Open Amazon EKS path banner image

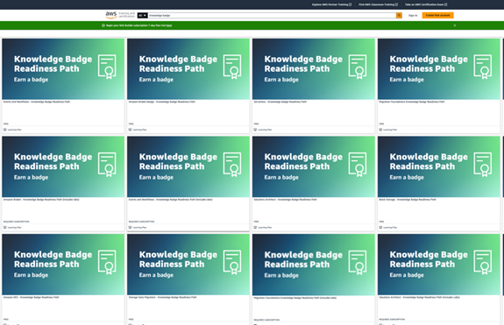(63, 265)
